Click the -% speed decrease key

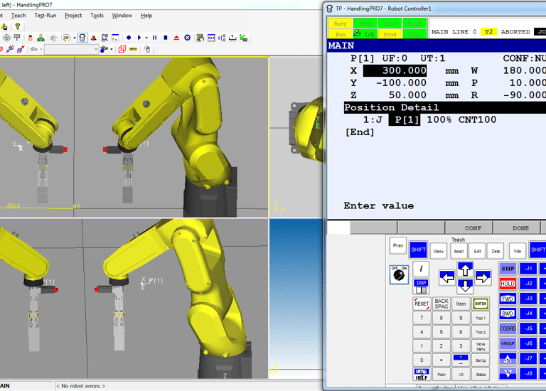(508, 373)
